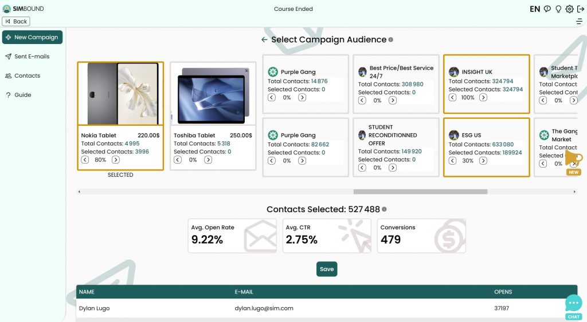Increase STUDENT RECONDITIONNED OFFER percentage
This screenshot has width=587, height=322.
[x=393, y=168]
